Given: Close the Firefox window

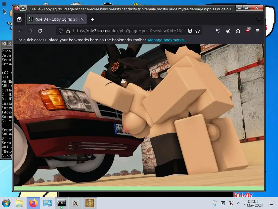Looking at the screenshot, I should [x=257, y=8].
